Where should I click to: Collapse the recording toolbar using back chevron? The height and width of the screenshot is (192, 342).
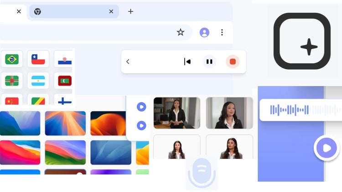point(128,61)
